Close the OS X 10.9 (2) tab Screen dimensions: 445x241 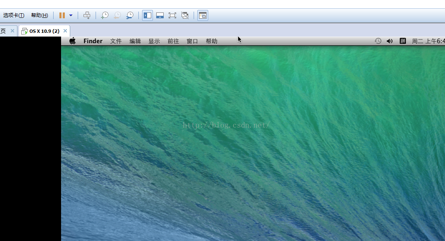click(x=65, y=31)
